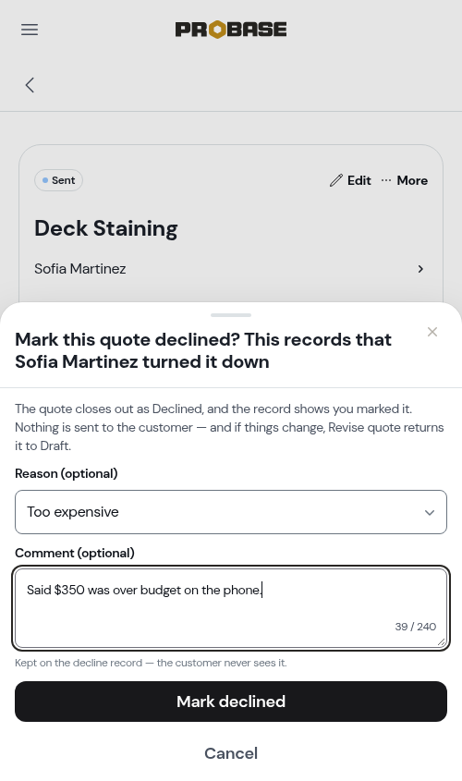462x781 pixels.
Task: Click into the Comment text area
Action: 231,608
